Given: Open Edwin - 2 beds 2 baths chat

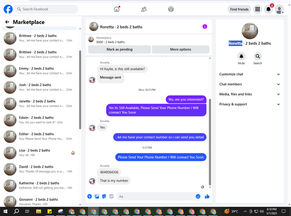Looking at the screenshot, I should 40,120.
